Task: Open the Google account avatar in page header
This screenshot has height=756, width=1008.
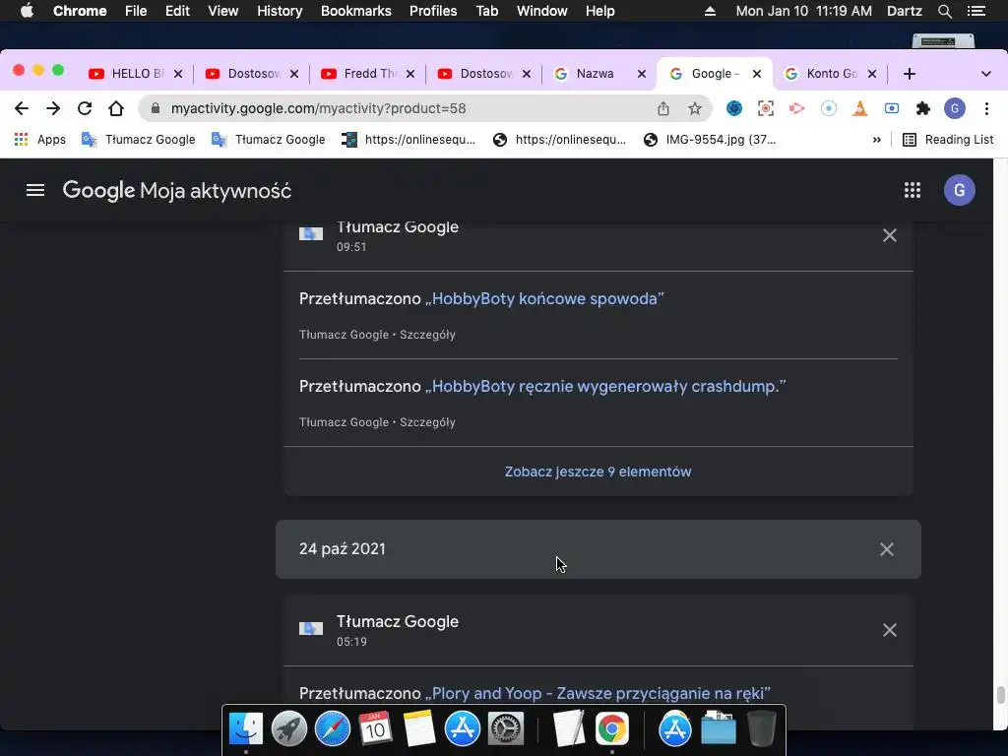Action: 959,190
